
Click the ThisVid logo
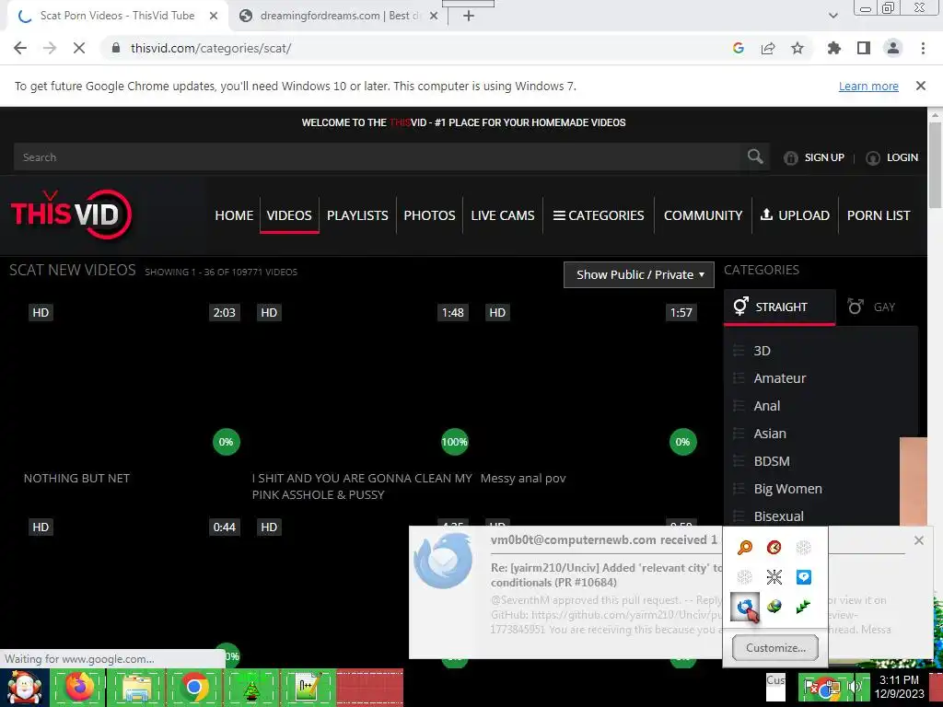coord(72,214)
